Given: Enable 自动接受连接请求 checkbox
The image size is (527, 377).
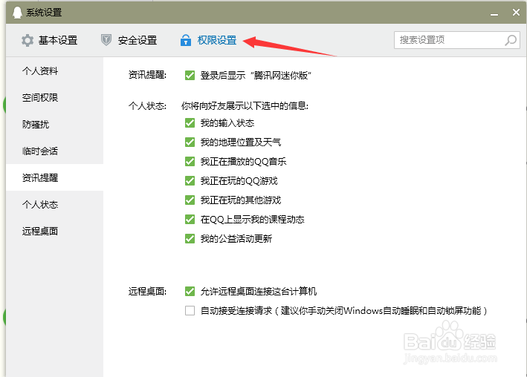Looking at the screenshot, I should click(x=190, y=310).
